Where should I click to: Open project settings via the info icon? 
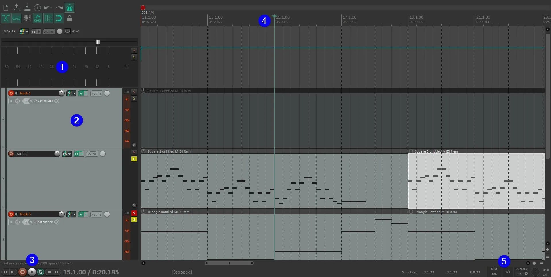coord(37,8)
